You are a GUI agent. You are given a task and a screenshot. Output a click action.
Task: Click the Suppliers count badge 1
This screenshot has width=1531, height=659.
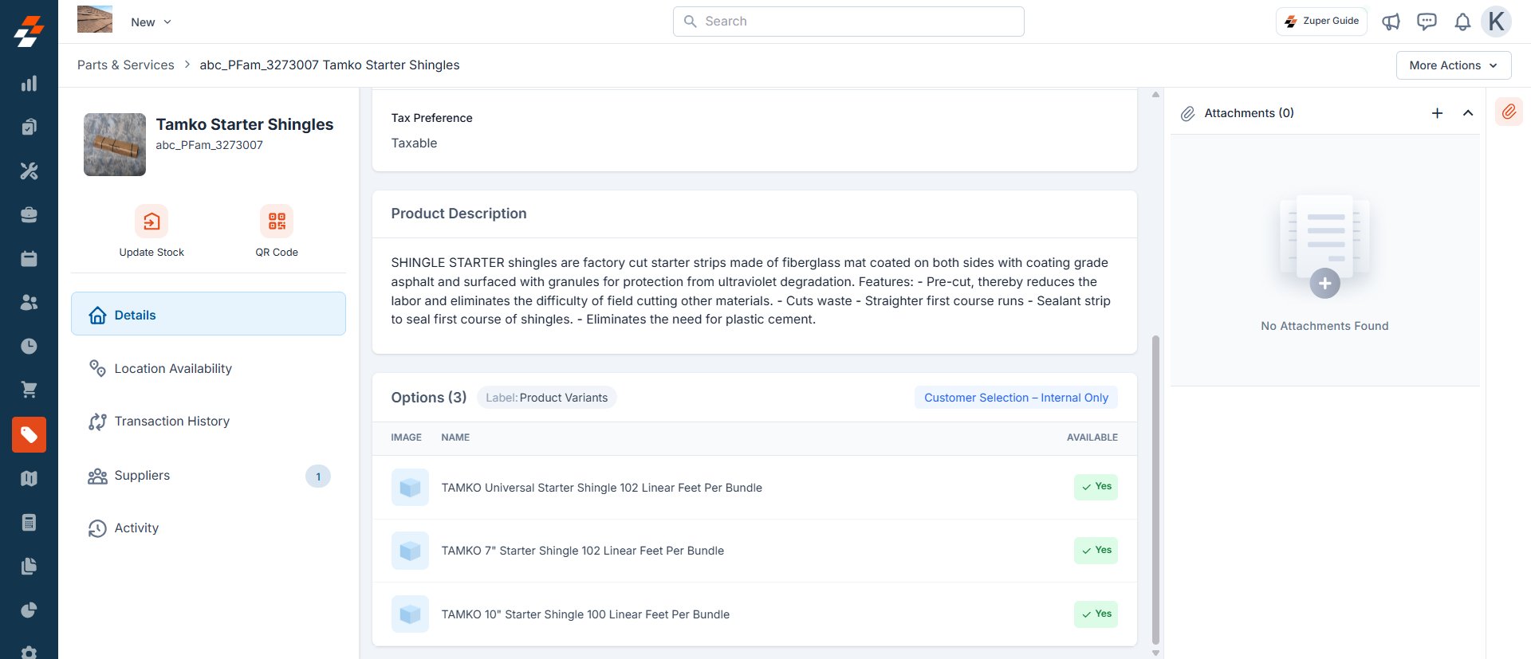coord(318,477)
